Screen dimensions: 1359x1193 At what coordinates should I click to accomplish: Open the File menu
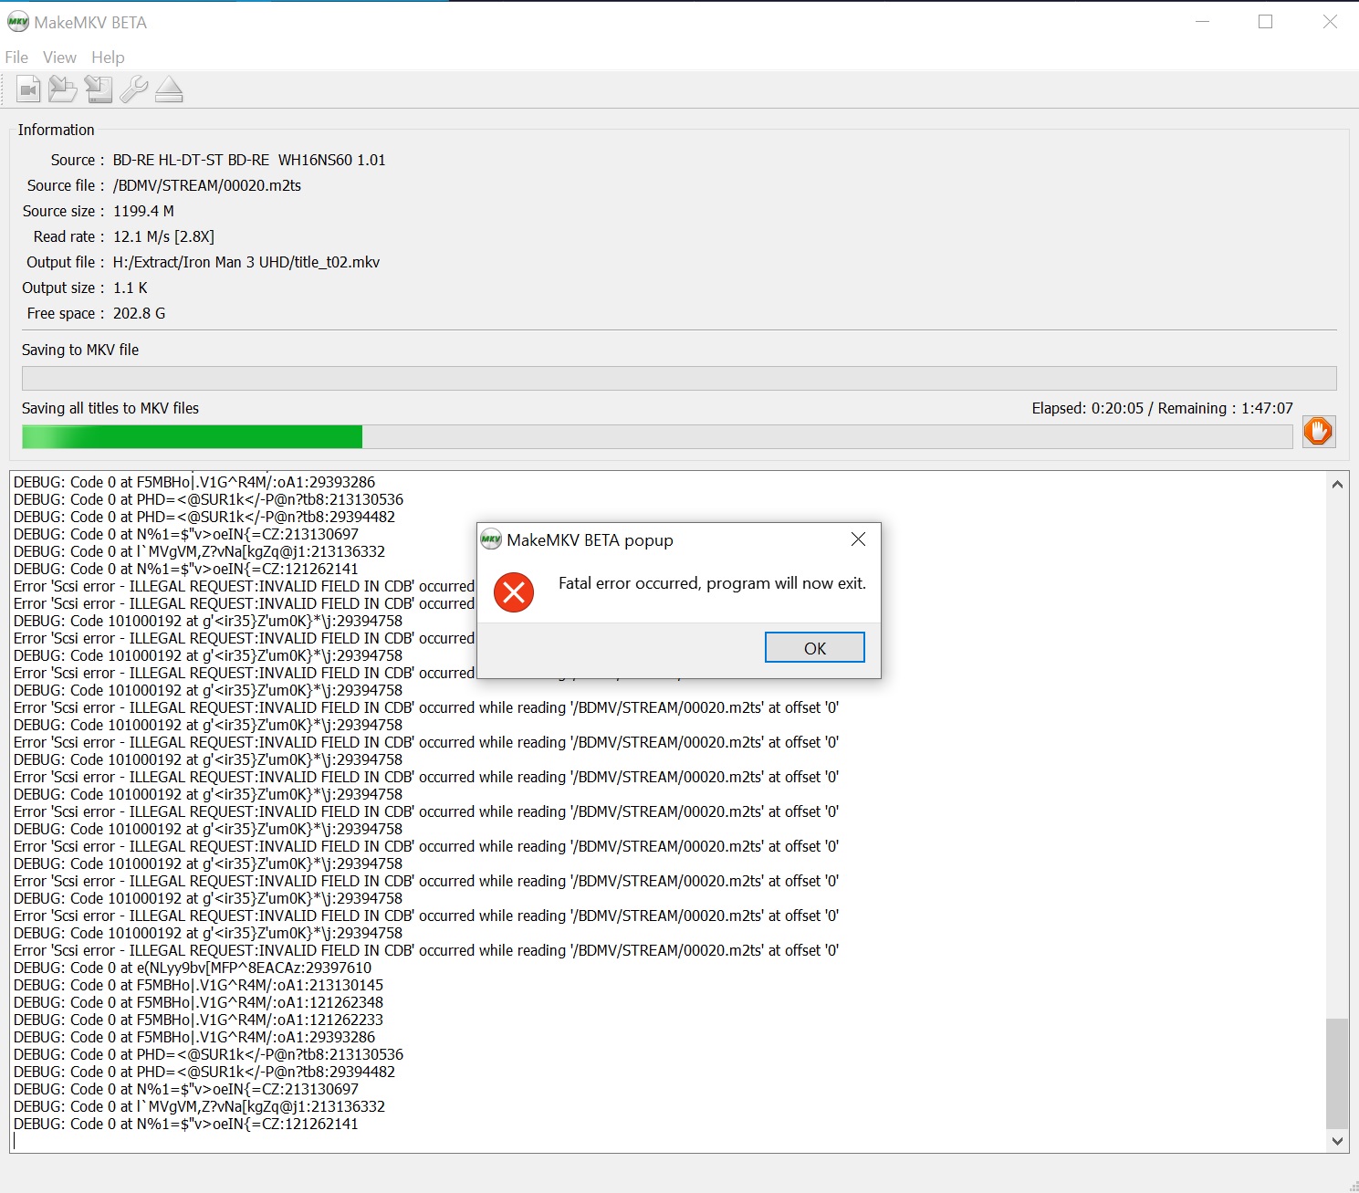pos(16,58)
